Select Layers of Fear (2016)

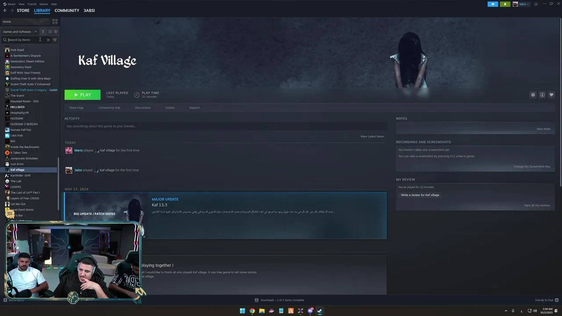tap(25, 198)
